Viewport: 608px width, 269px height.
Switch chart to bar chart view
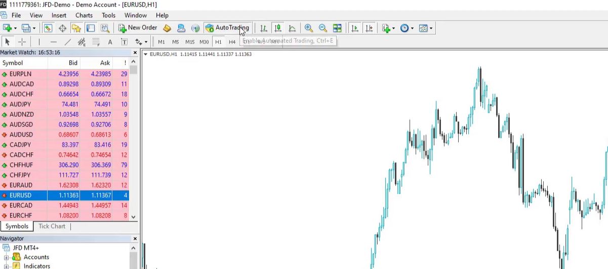coord(263,28)
